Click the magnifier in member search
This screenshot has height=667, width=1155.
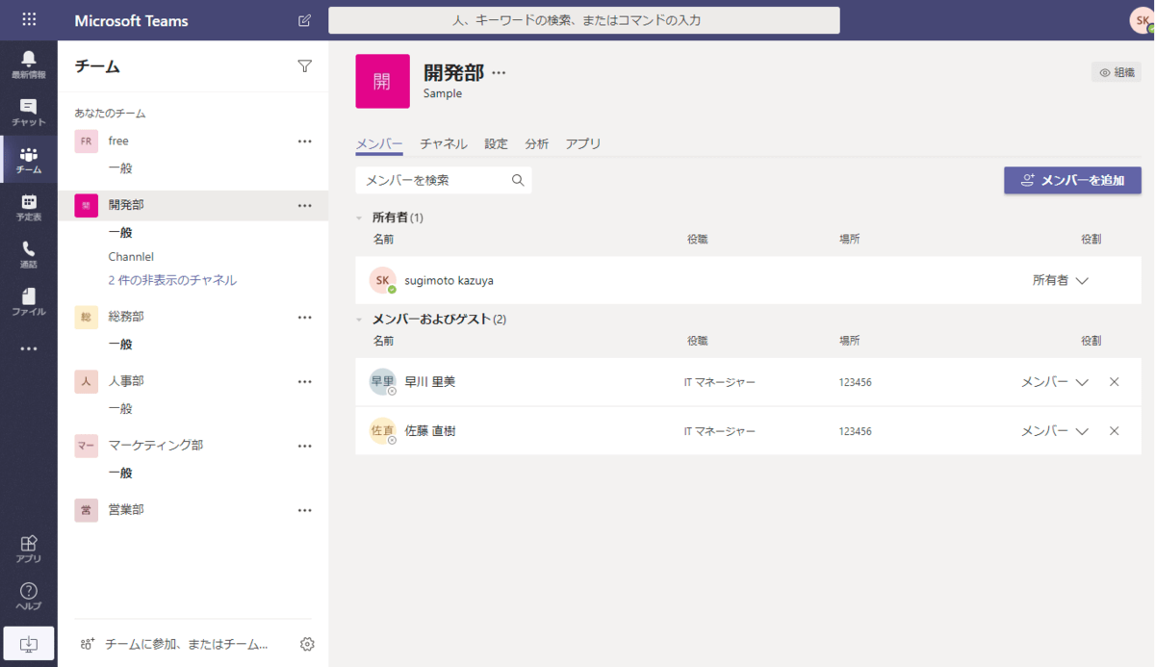pyautogui.click(x=518, y=180)
